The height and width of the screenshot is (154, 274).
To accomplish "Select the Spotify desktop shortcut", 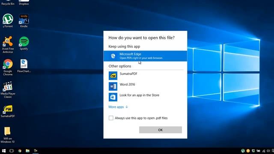I will (24, 43).
